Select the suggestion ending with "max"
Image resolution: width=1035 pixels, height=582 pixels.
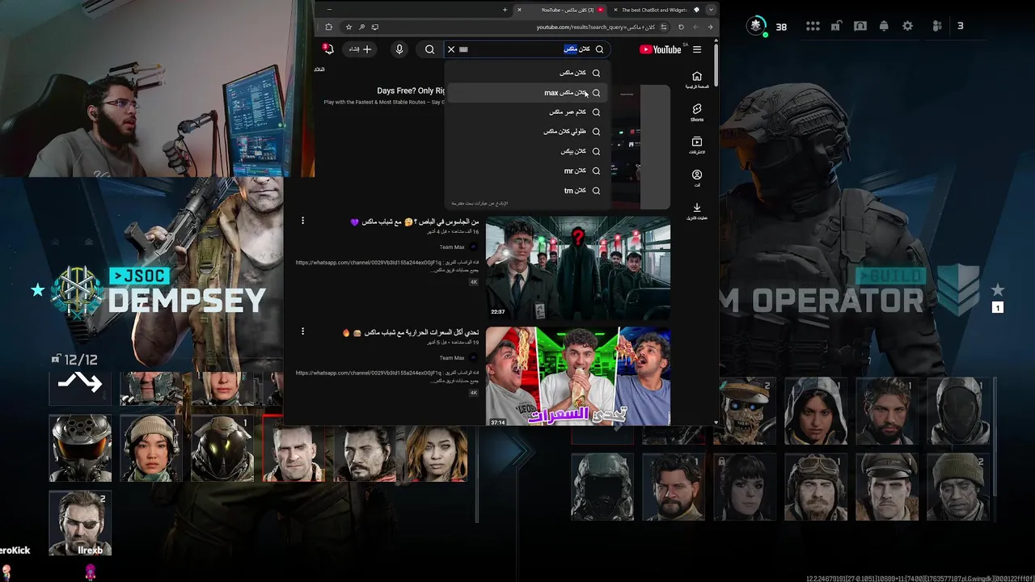point(526,92)
